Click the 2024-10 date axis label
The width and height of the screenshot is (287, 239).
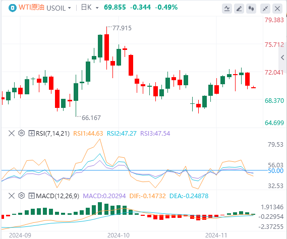(x=119, y=235)
